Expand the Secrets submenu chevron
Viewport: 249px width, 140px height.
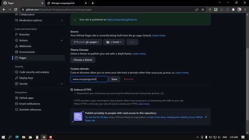coord(62,84)
